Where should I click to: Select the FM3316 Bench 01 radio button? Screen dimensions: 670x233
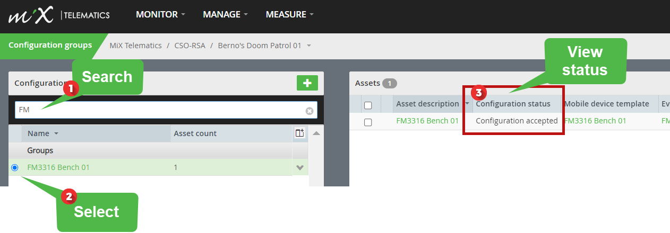click(x=15, y=167)
